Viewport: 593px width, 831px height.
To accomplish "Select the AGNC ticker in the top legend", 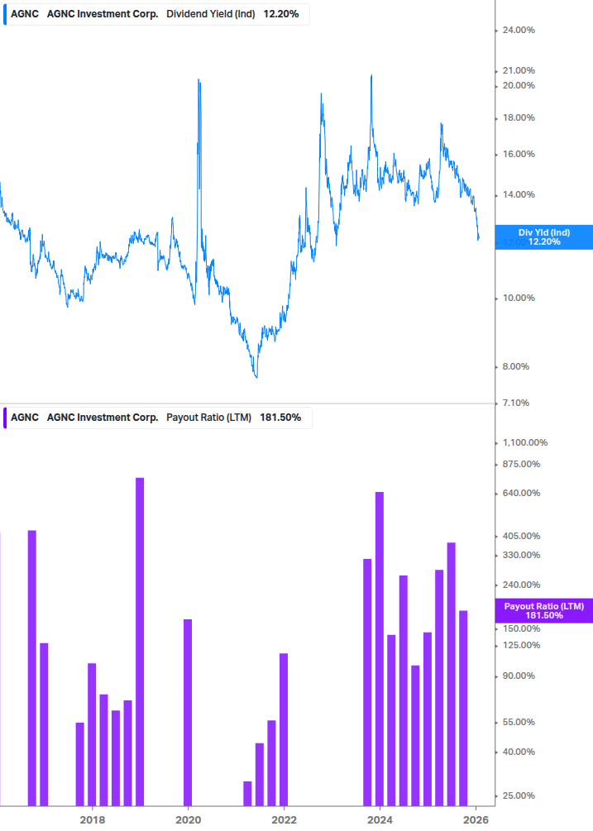I will [24, 14].
